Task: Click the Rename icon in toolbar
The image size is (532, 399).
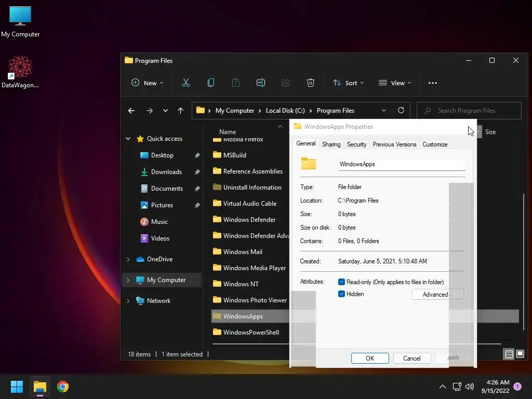Action: pos(261,83)
